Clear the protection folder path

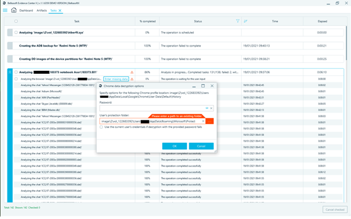pos(203,121)
